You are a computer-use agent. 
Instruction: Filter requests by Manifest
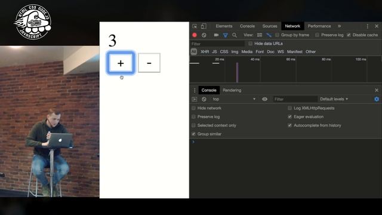[x=294, y=52]
